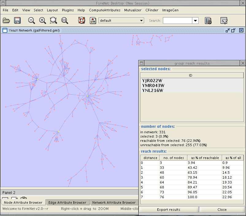Screen dimensions: 246x216
Task: Click the Close button in reach results
Action: point(222,210)
